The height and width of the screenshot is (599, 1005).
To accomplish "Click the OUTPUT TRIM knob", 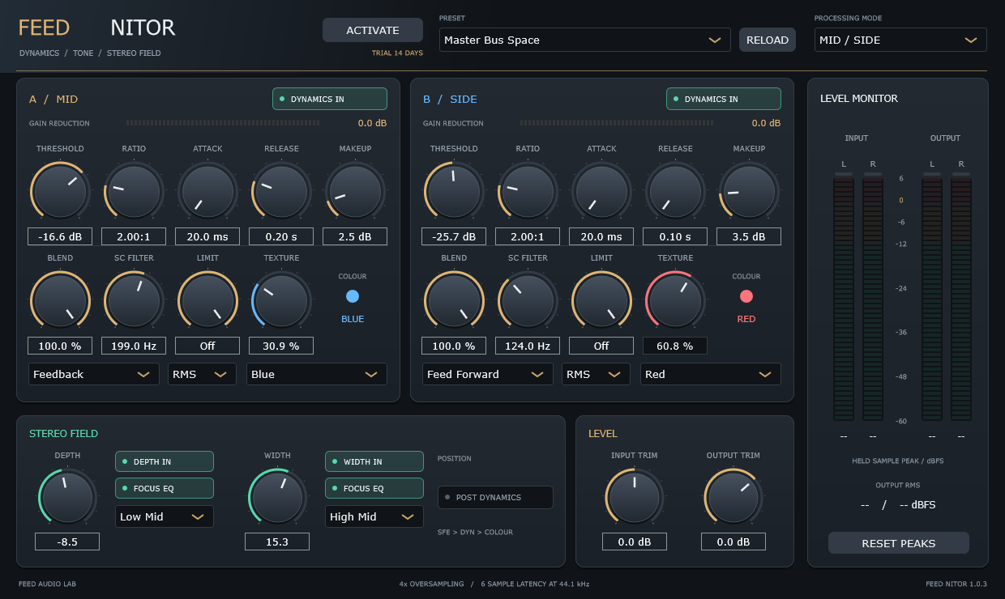I will coord(733,498).
